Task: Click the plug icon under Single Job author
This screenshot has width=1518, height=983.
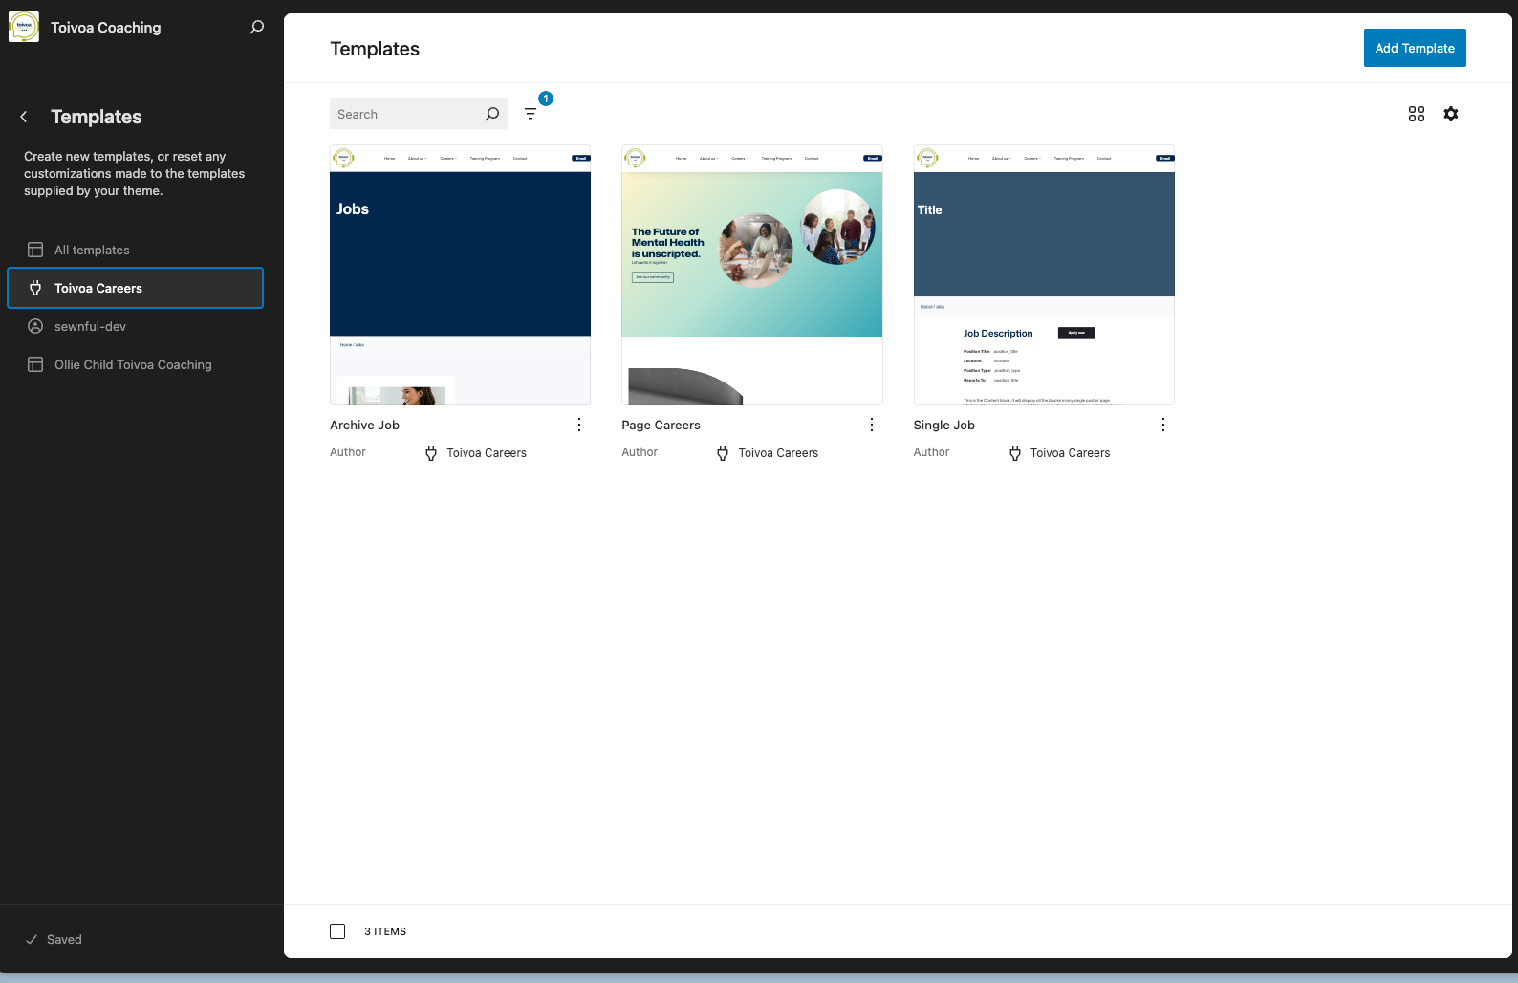Action: tap(1015, 453)
